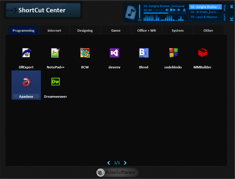Image resolution: width=235 pixels, height=179 pixels.
Task: Open the Other tab
Action: coord(208,31)
